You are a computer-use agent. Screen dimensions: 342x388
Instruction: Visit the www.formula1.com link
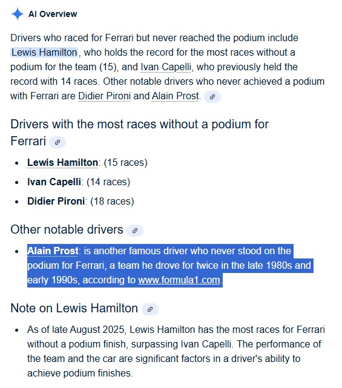179,280
